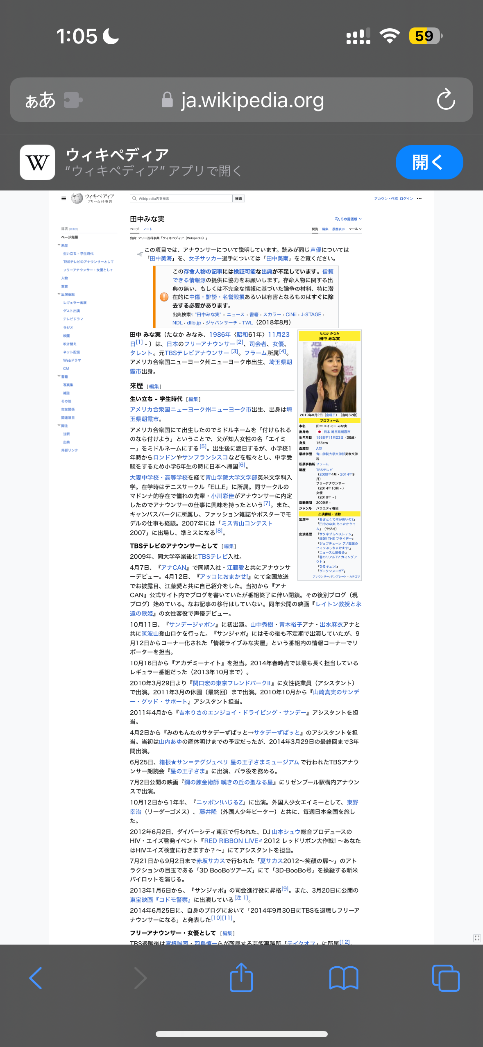Click the 存命人物の記事 link in notice

203,272
